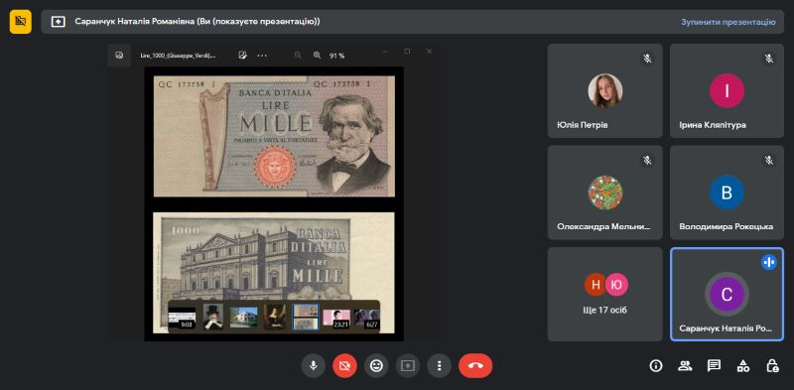Open the chat messages panel
The width and height of the screenshot is (794, 390).
[714, 366]
